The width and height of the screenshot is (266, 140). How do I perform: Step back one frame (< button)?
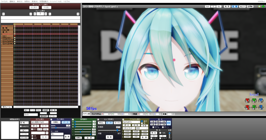click(35, 14)
